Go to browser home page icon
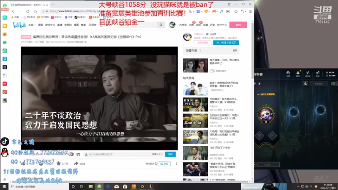The image size is (338, 190). (x=35, y=11)
